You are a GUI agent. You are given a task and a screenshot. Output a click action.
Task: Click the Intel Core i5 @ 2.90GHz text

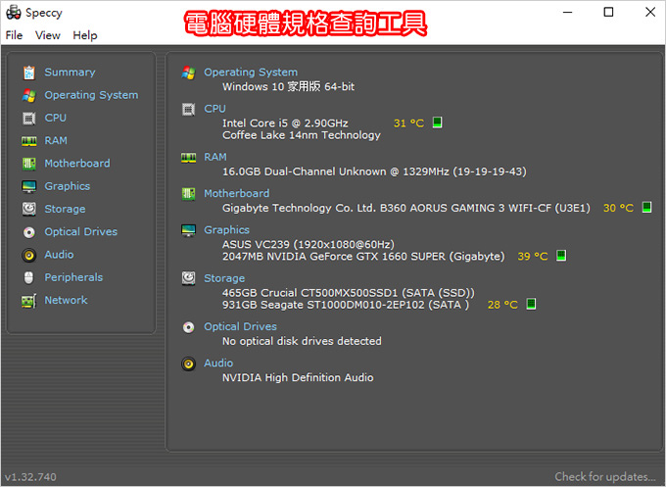(285, 123)
